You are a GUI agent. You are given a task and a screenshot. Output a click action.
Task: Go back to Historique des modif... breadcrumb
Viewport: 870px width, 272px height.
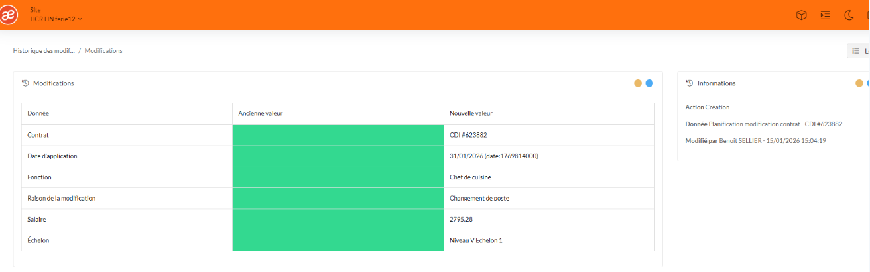pyautogui.click(x=44, y=51)
